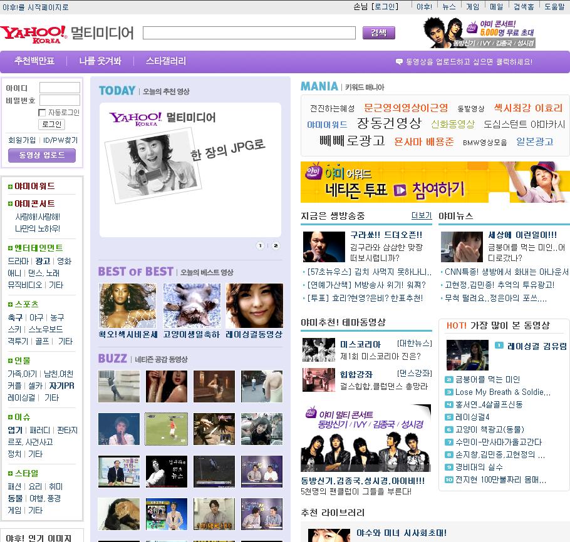The image size is (570, 542).
Task: Click 더보기 next to 지금은 생방송중
Action: pyautogui.click(x=422, y=215)
